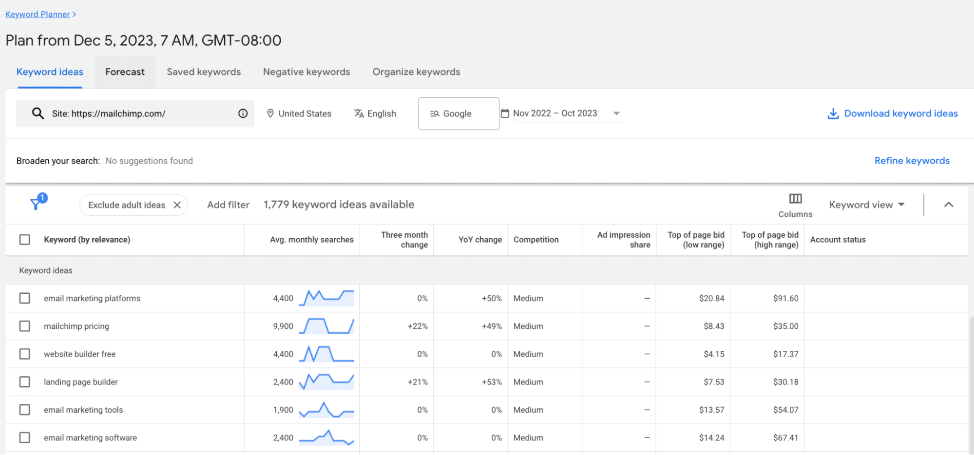Sort by Avg. monthly searches column
The width and height of the screenshot is (974, 455).
[x=312, y=240]
